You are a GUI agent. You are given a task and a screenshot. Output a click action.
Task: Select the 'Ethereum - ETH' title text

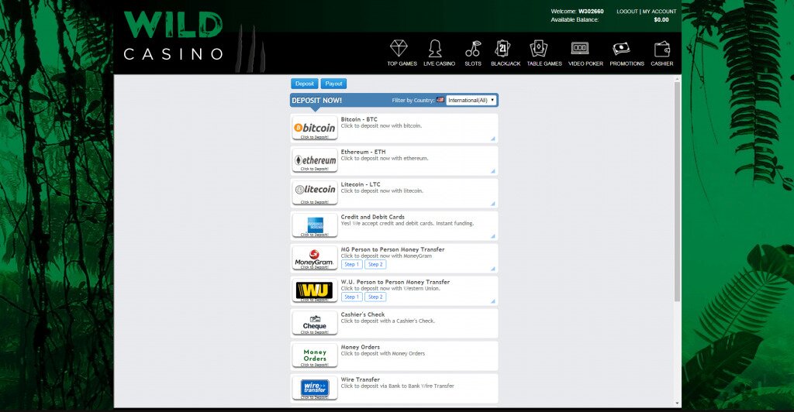[363, 152]
